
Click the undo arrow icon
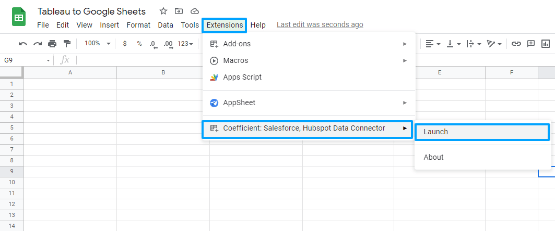tap(23, 44)
